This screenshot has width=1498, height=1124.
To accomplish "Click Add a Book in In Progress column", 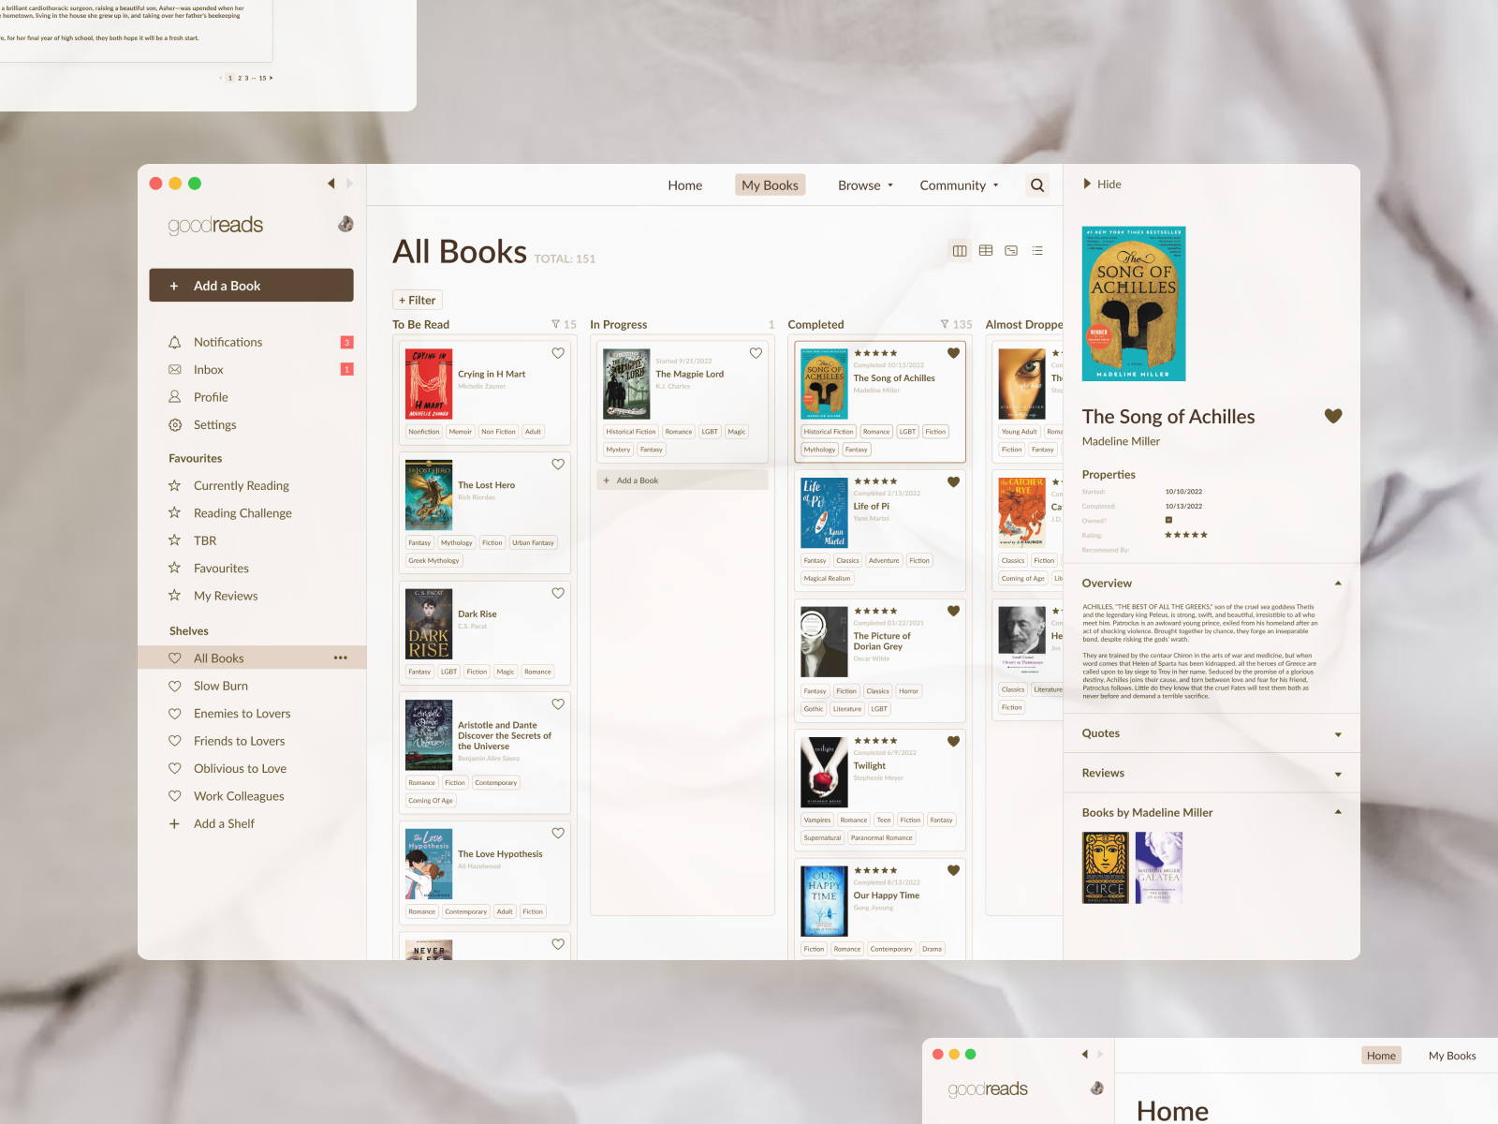I will click(682, 480).
